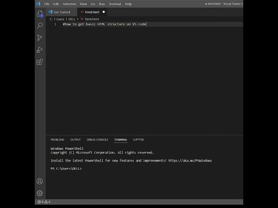Open the File menu
The width and height of the screenshot is (278, 208).
point(47,4)
